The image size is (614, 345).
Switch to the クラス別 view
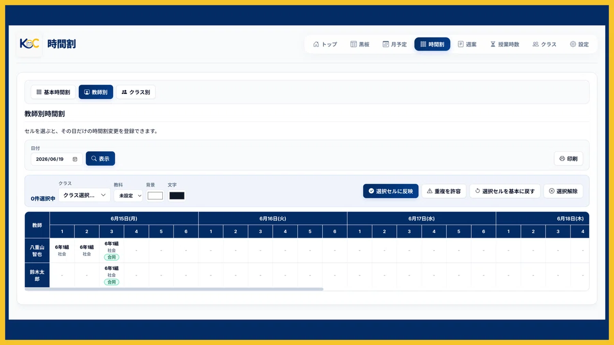coord(136,92)
